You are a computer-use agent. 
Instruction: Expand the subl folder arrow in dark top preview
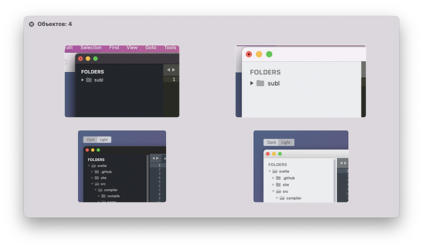82,80
